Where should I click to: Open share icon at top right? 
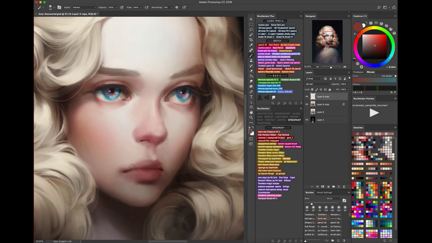pos(394,7)
